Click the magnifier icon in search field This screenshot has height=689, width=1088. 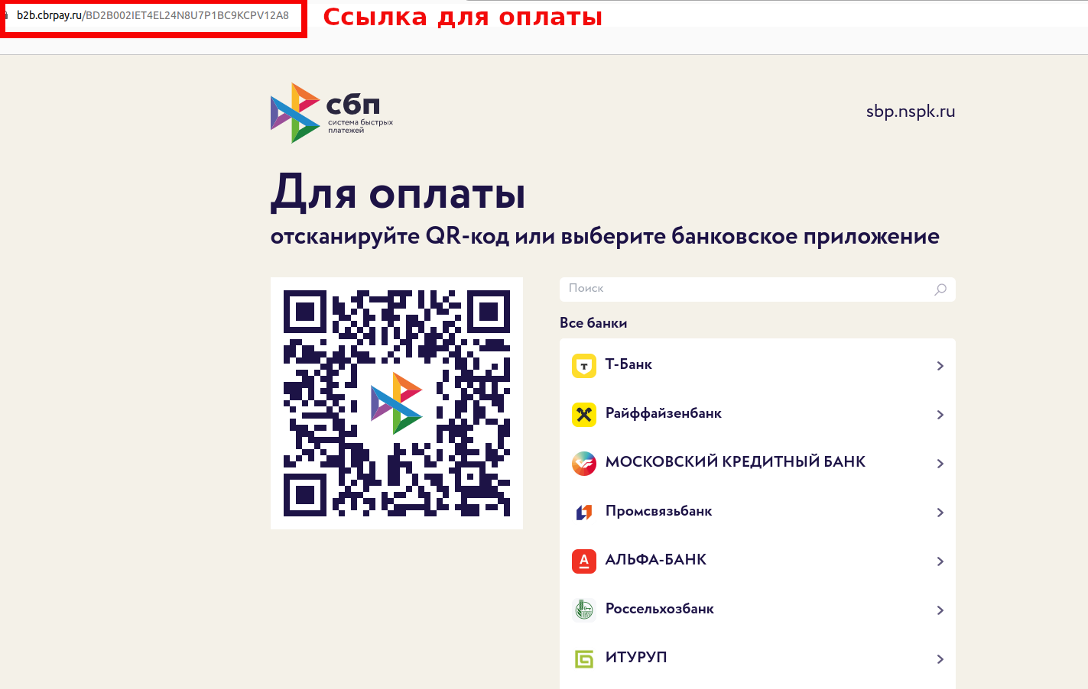[x=940, y=290]
